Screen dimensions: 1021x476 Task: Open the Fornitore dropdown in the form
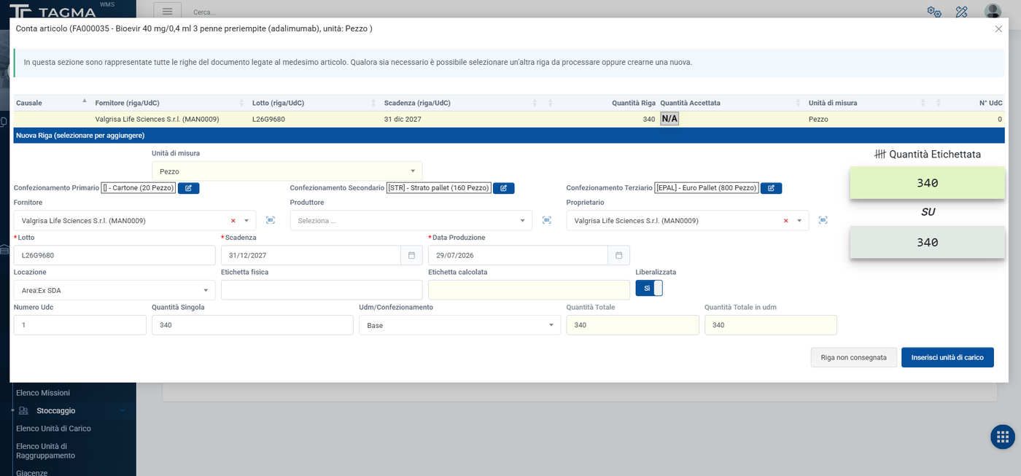135,220
